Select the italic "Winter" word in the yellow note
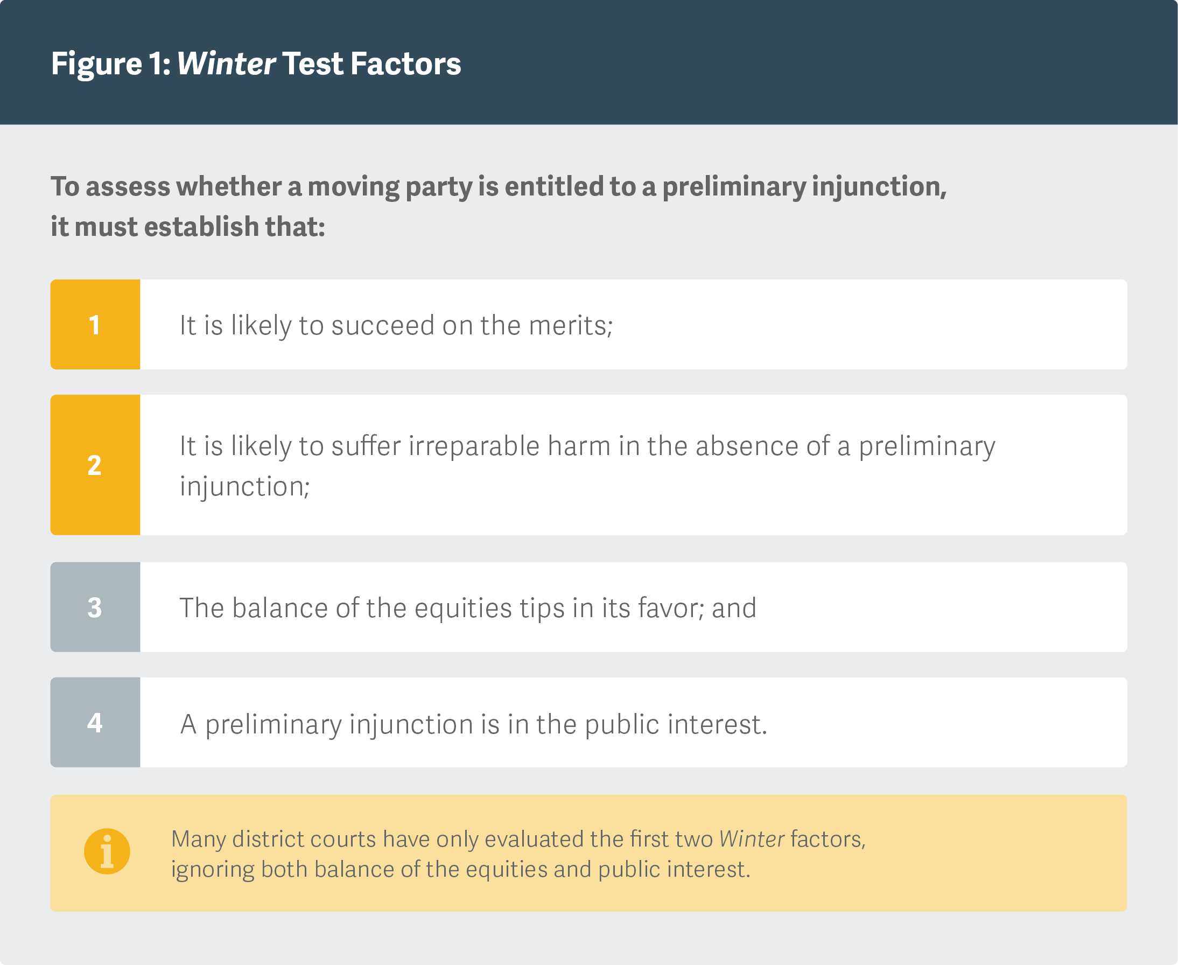 (x=752, y=839)
